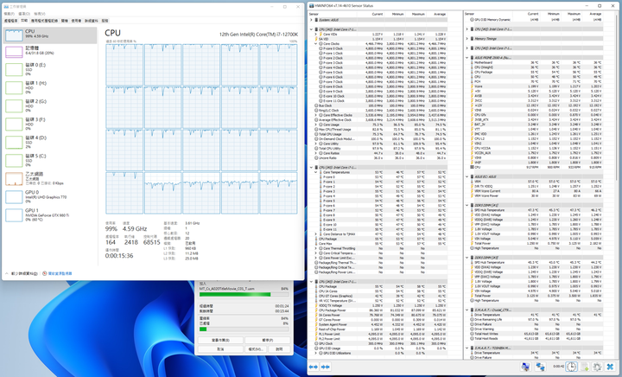This screenshot has width=622, height=377.
Task: Close sensors with the blue X icon
Action: (611, 367)
